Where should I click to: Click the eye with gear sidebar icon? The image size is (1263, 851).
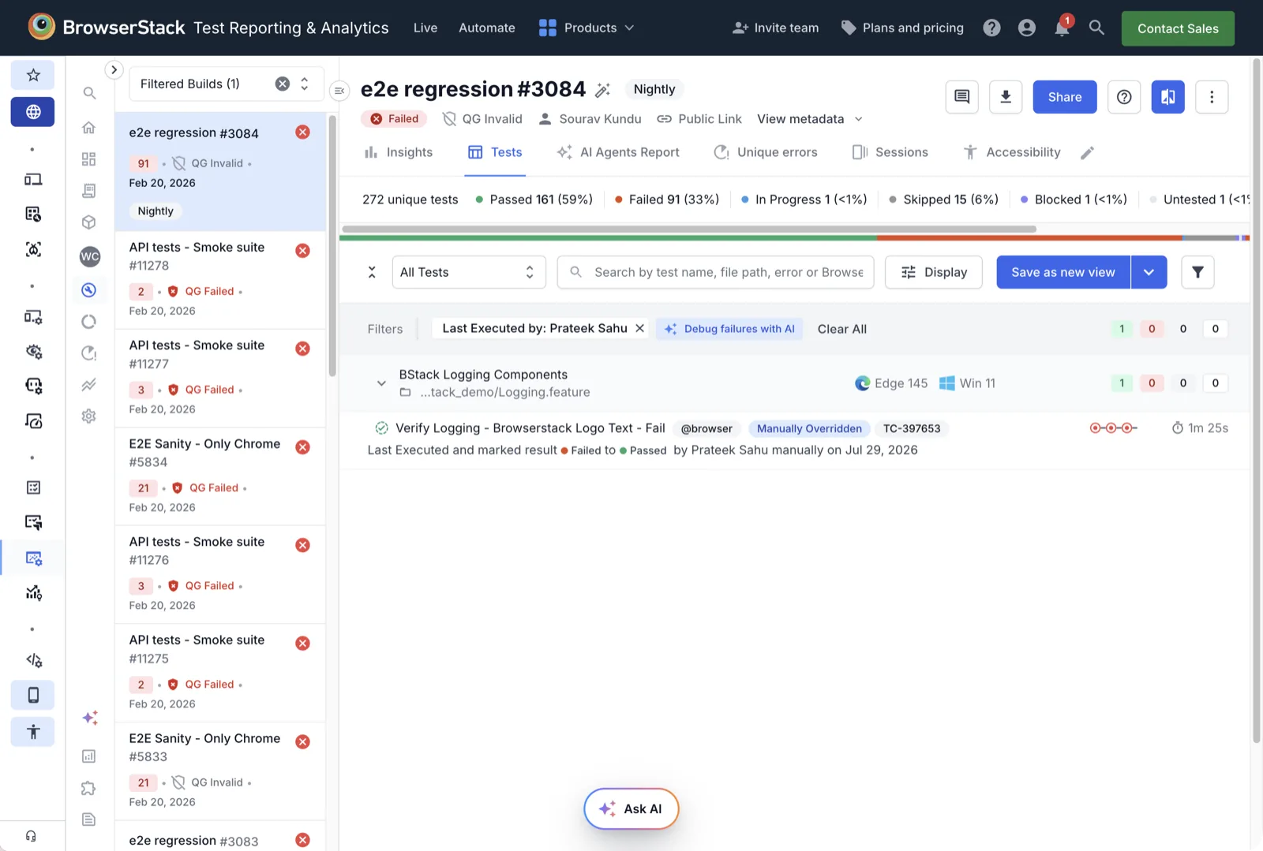point(33,351)
